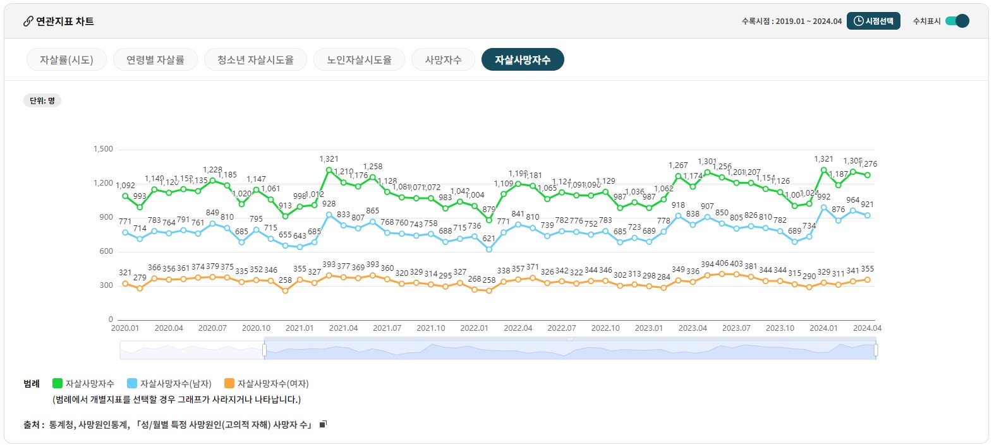Click the link icon beside 연관지표 차트
This screenshot has height=447, width=994.
pos(28,21)
